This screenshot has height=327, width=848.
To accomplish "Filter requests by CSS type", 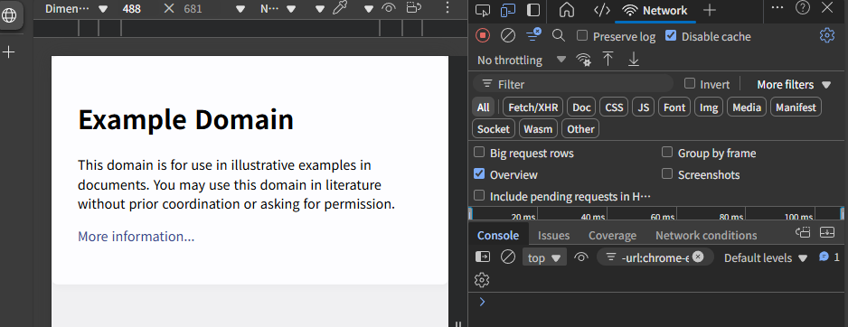I will (x=614, y=107).
